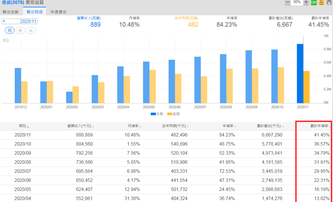Image resolution: width=333 pixels, height=202 pixels.
Task: Click last-year value 482,496
Action: pos(179,135)
